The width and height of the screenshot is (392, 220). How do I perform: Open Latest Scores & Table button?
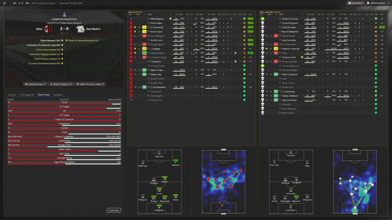[90, 84]
